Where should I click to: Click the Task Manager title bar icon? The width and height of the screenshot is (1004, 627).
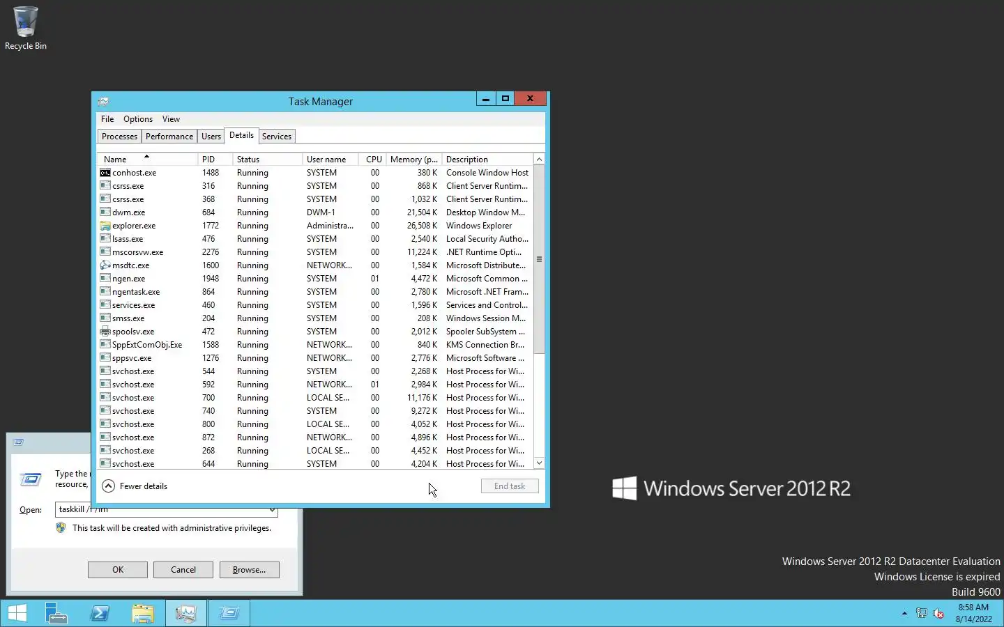[x=104, y=101]
